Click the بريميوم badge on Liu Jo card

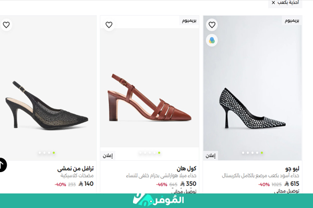pos(292,20)
